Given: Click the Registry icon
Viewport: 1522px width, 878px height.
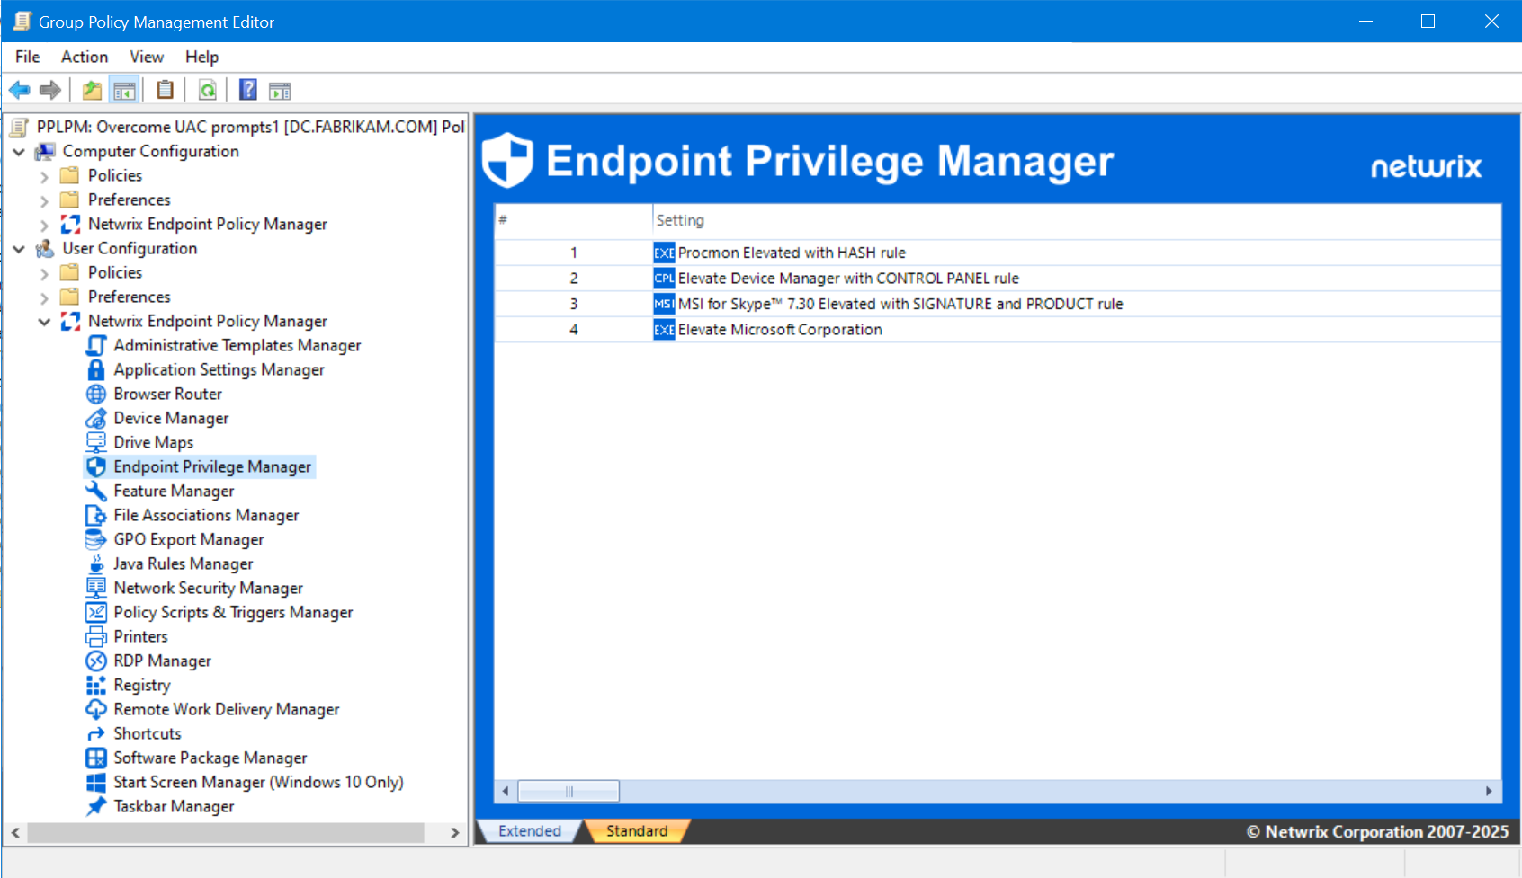Looking at the screenshot, I should (96, 685).
